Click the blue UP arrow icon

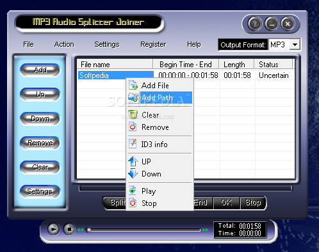[133, 161]
